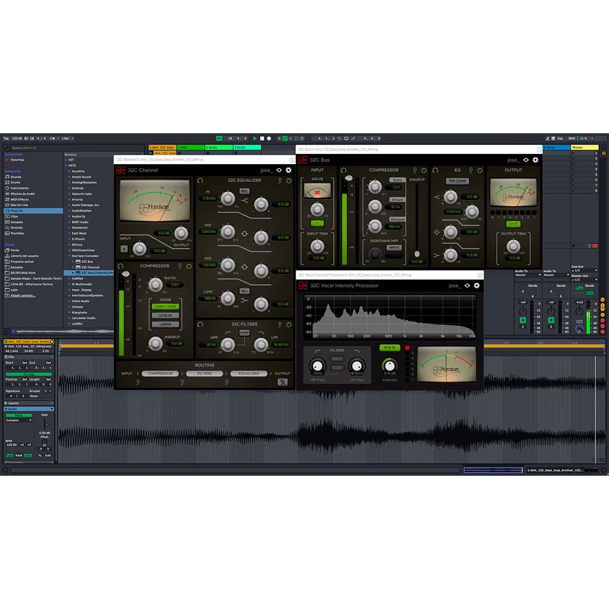Click the Vocal Intensity Processor logo icon

[303, 285]
